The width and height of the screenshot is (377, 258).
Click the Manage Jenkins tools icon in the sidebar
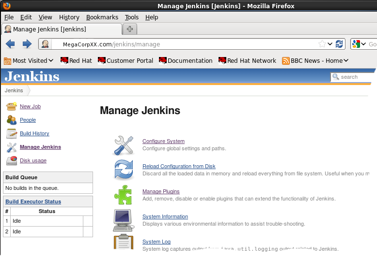point(11,147)
